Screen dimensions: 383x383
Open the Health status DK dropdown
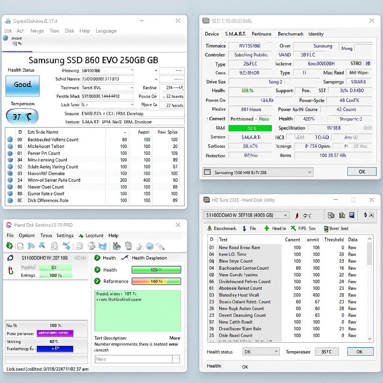(276, 352)
